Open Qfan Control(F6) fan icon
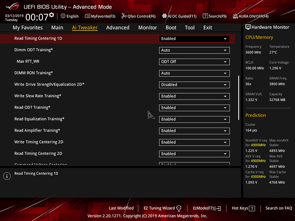 (124, 16)
